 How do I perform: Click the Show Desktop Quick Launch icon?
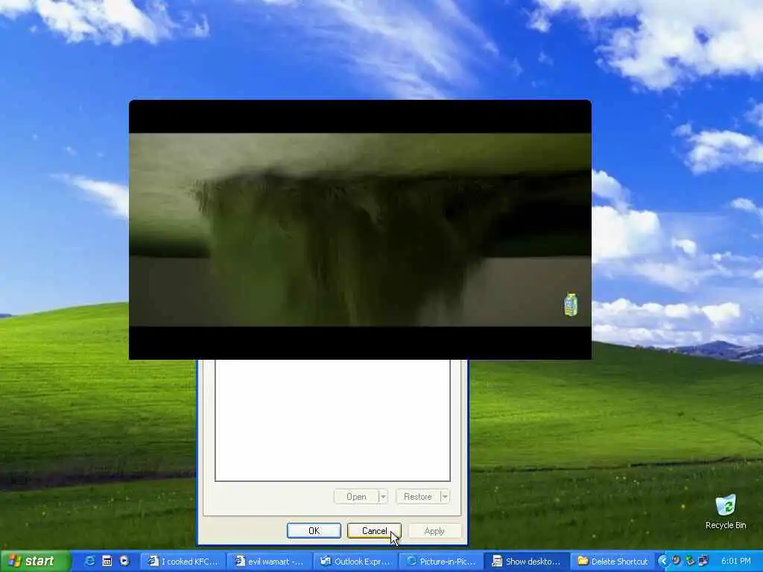coord(107,561)
